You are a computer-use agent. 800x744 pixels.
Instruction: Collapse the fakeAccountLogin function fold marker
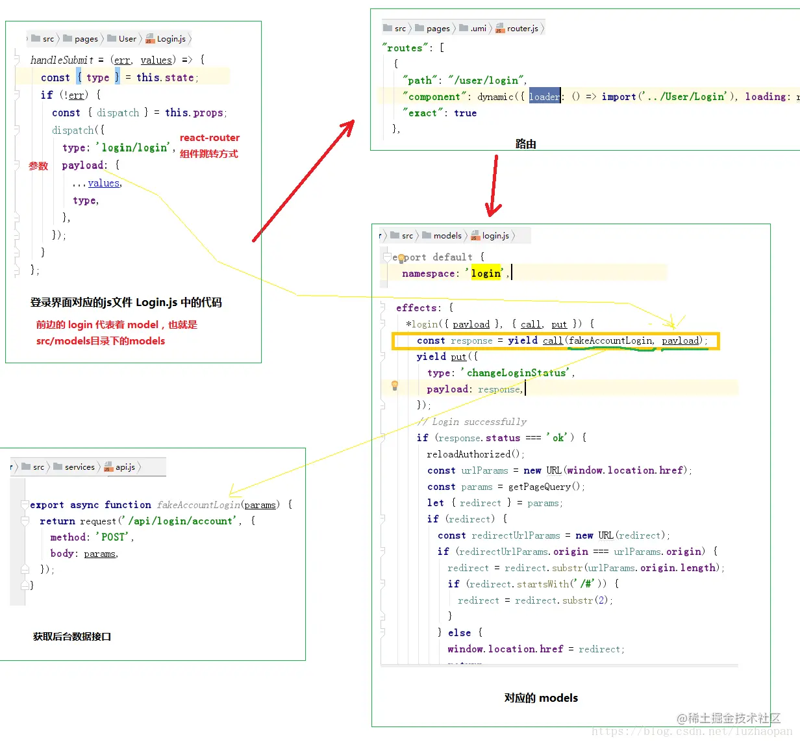(x=25, y=504)
